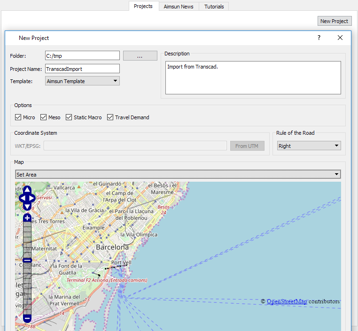Image resolution: width=358 pixels, height=331 pixels.
Task: Expand the Rule of the Road dropdown
Action: click(x=309, y=146)
